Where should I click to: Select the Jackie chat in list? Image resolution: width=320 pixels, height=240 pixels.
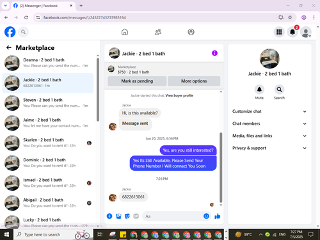pos(48,83)
